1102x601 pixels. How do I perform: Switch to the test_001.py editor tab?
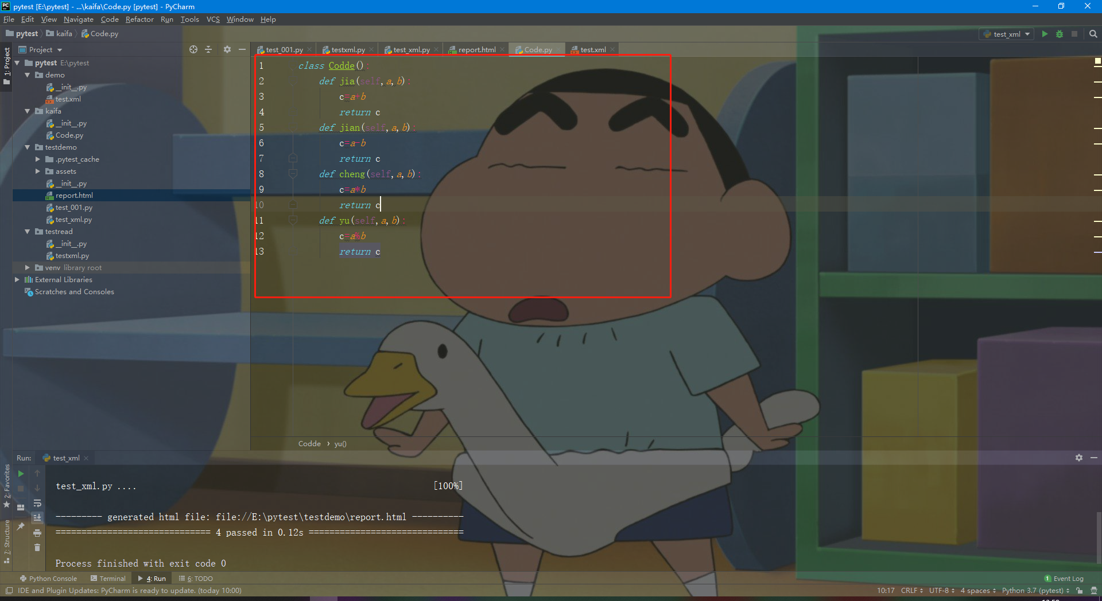[x=284, y=50]
